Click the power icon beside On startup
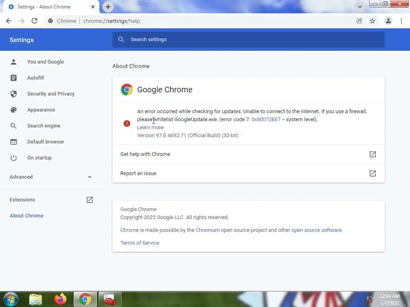This screenshot has height=307, width=410. point(14,157)
